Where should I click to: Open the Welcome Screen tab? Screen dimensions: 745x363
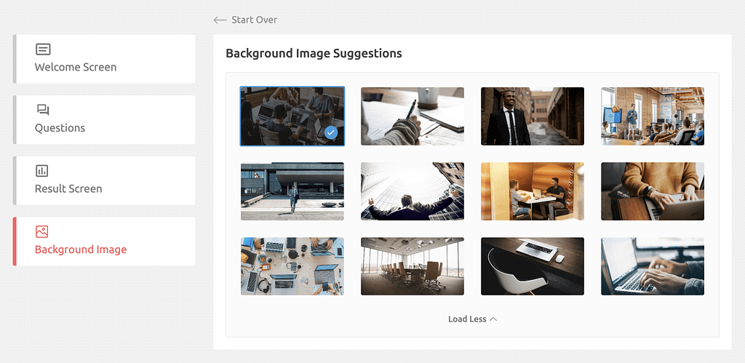(76, 67)
